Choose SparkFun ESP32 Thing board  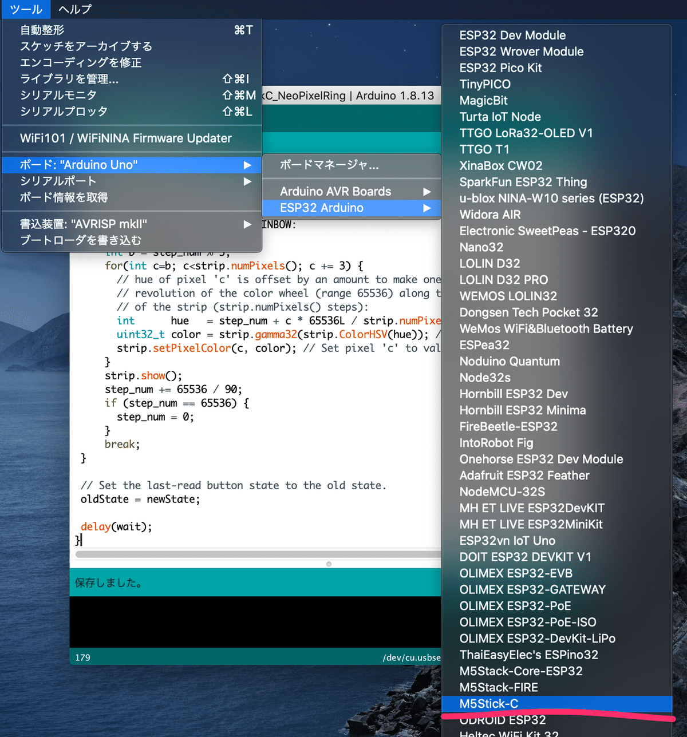[x=556, y=182]
